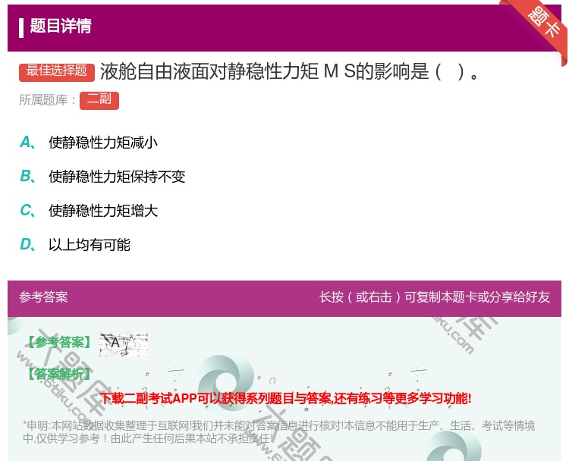
Task: Click the 【参考答案】 label
Action: tap(59, 342)
